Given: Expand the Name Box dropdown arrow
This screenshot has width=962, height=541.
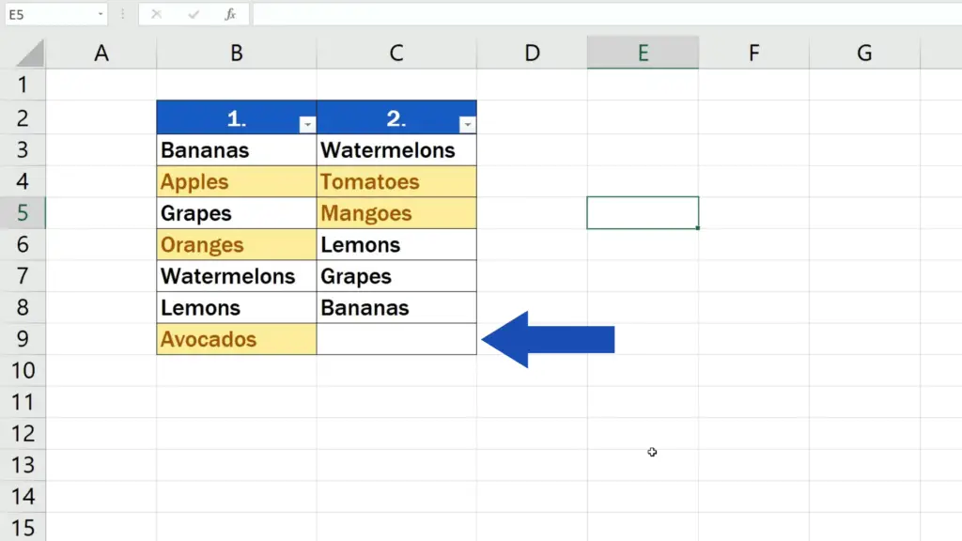Looking at the screenshot, I should [101, 14].
